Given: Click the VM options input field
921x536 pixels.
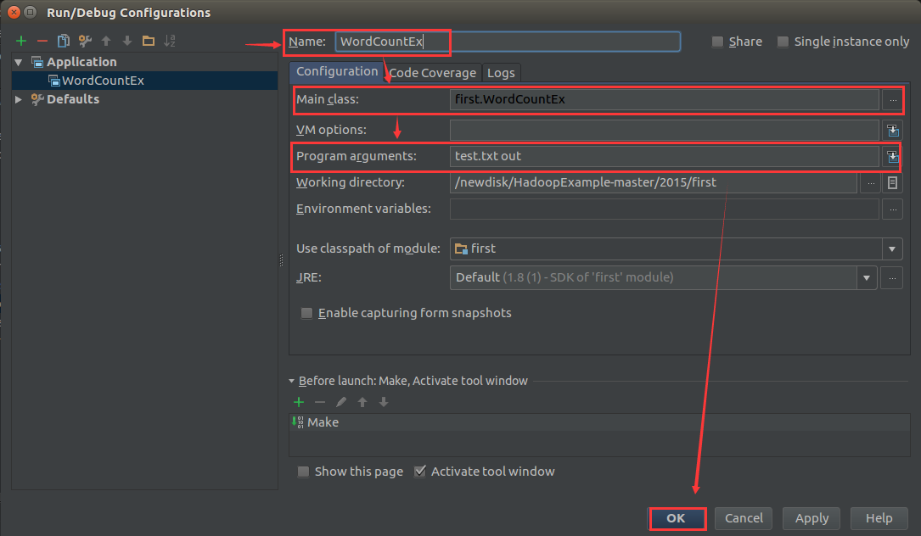Looking at the screenshot, I should click(x=664, y=130).
